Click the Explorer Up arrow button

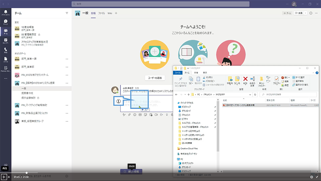point(188,95)
